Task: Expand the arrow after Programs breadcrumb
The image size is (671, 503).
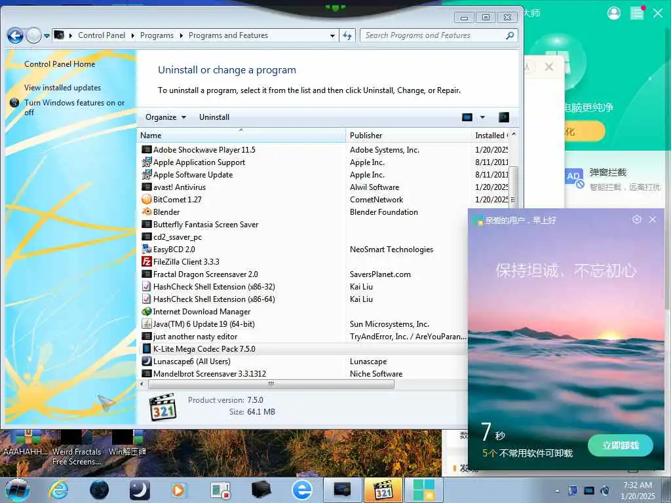Action: point(182,35)
